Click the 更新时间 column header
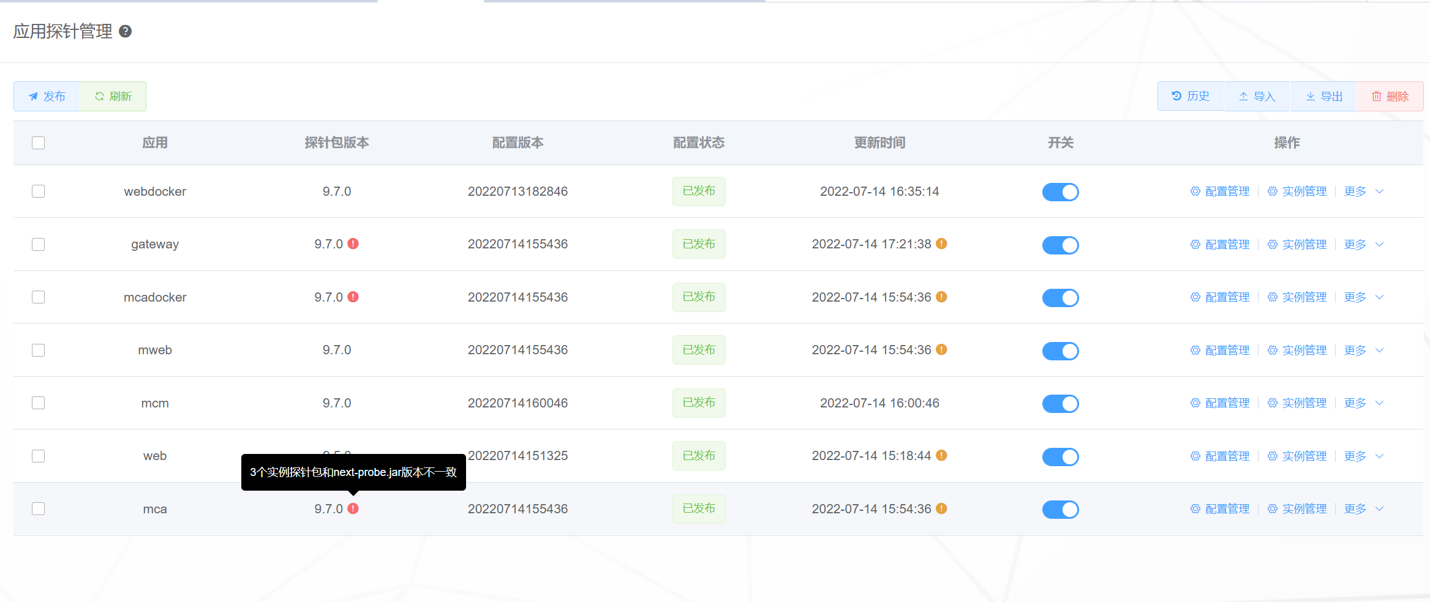 (879, 143)
